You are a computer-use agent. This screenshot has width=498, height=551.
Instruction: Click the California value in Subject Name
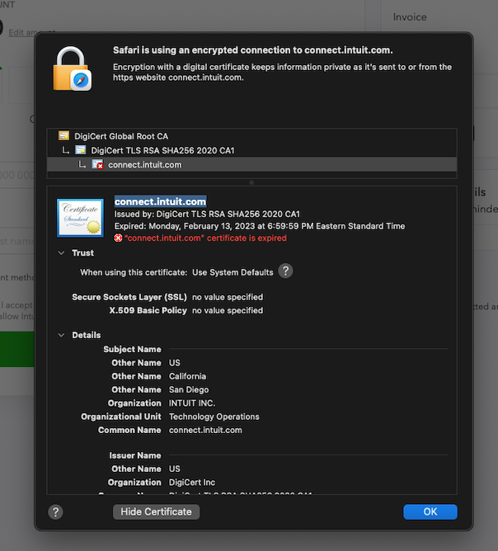(x=187, y=376)
